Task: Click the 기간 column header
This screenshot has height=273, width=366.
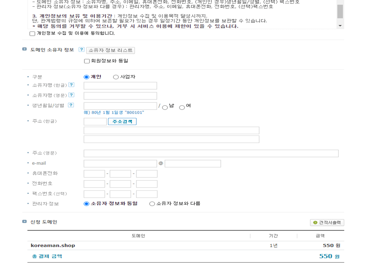Action: (x=273, y=236)
